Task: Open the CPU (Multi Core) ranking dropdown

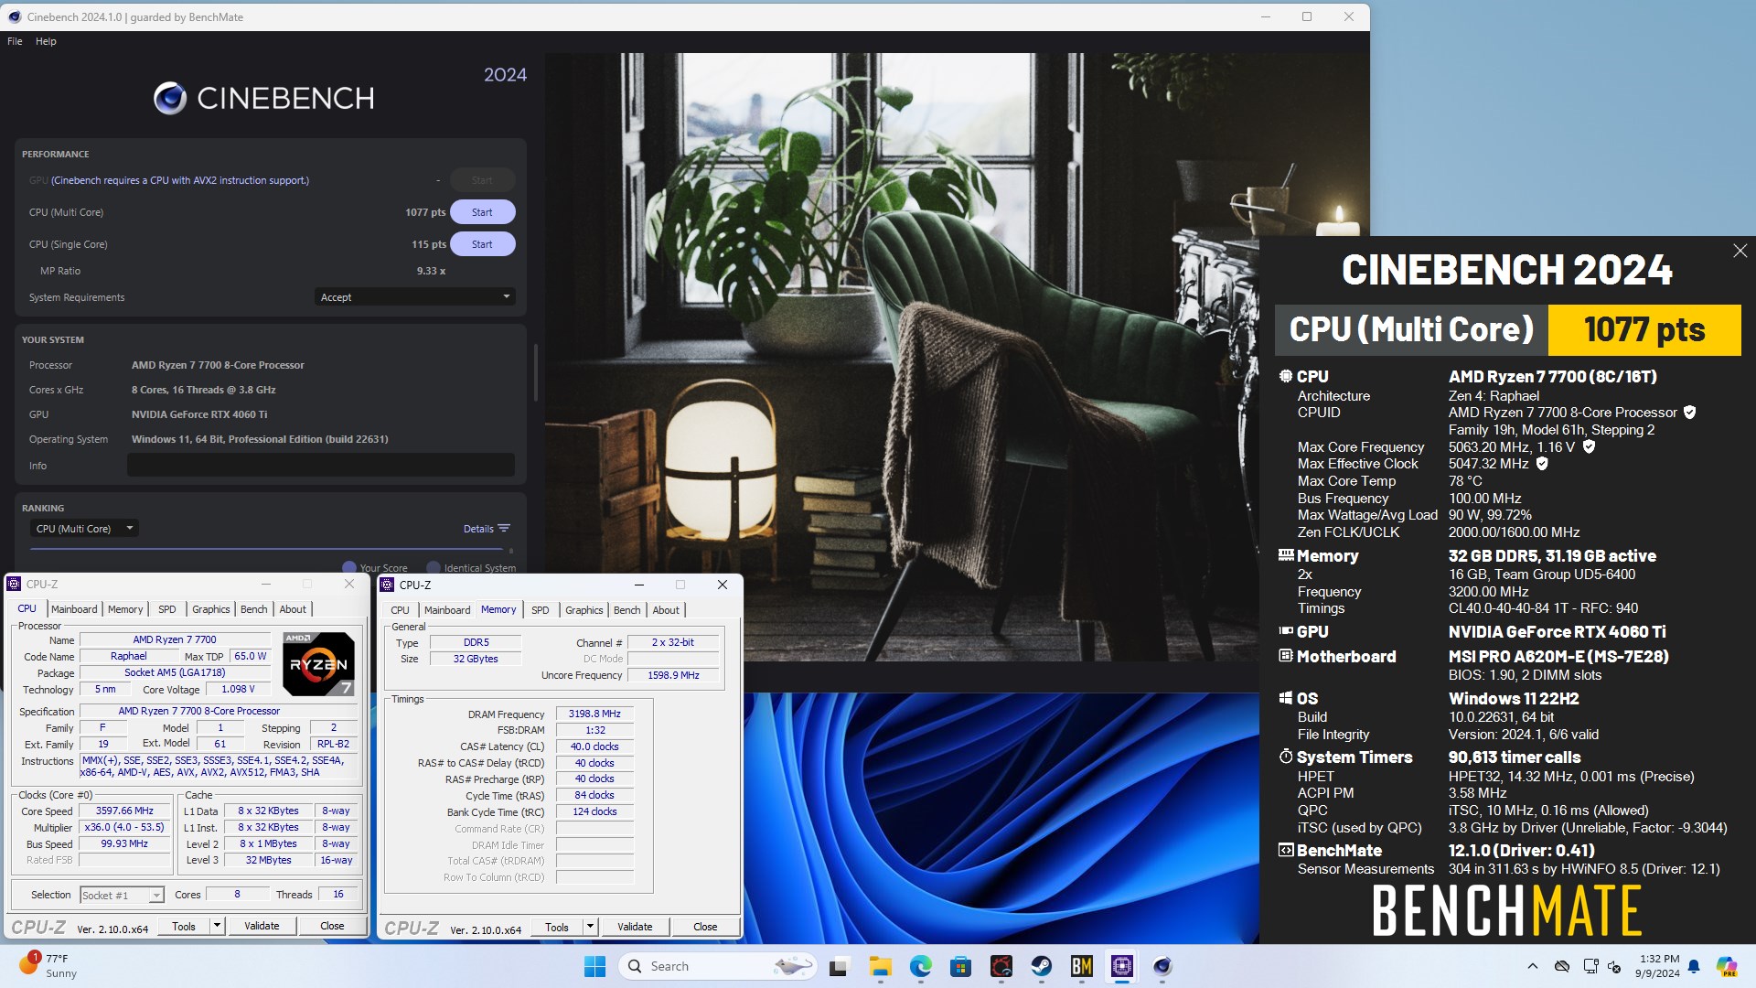Action: click(x=84, y=529)
